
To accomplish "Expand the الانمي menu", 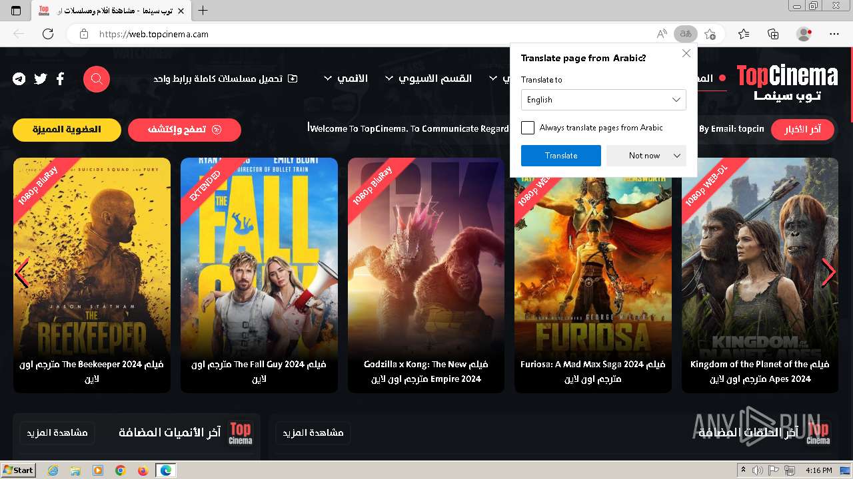I will click(346, 79).
